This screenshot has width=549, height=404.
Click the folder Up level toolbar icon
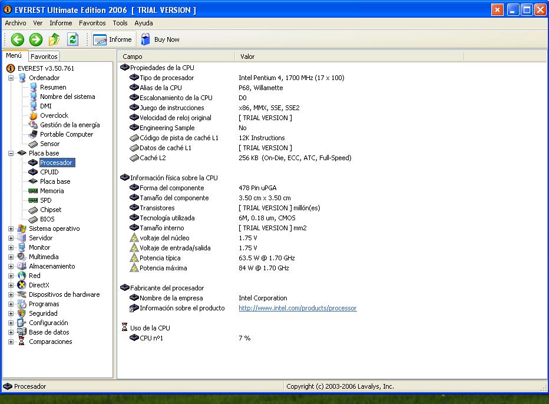[x=54, y=39]
